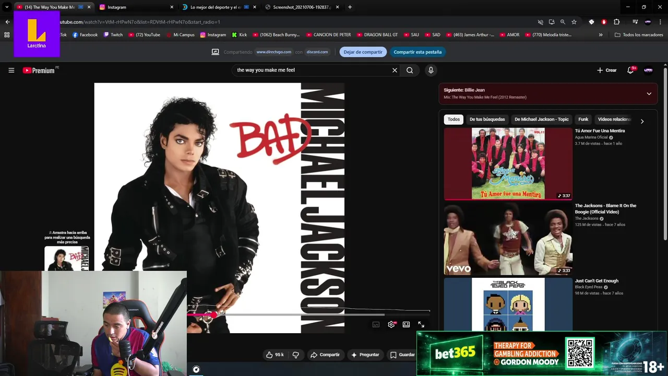Select De Michael Jackson - Topic chip
The width and height of the screenshot is (668, 376).
[x=541, y=119]
